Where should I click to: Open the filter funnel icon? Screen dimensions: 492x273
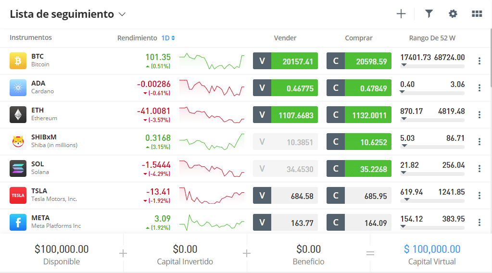[429, 14]
